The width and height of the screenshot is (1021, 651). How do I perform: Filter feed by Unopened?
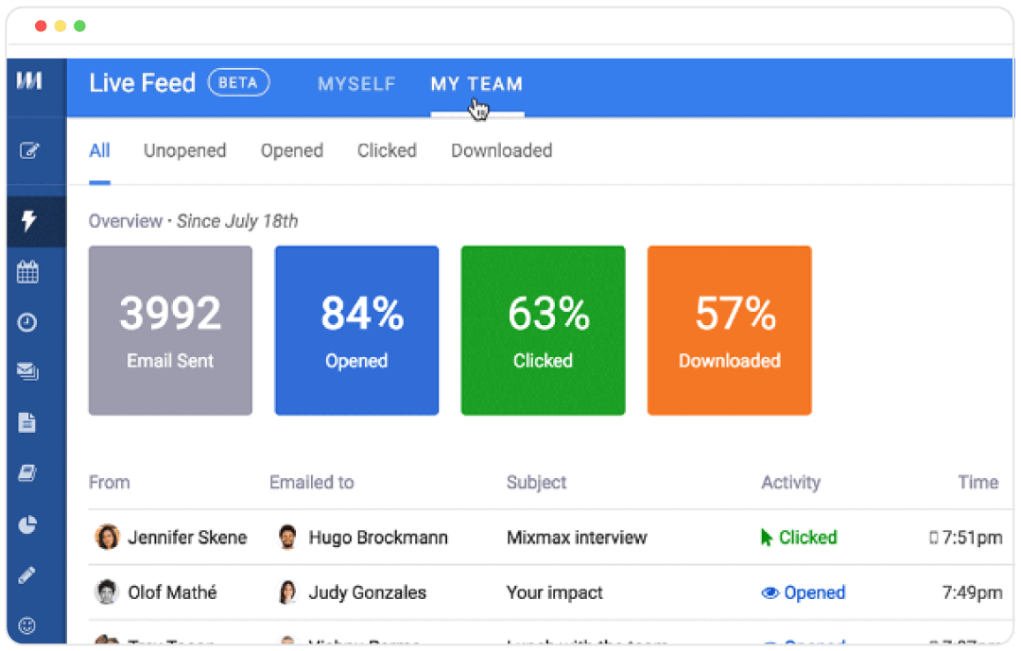click(x=185, y=150)
